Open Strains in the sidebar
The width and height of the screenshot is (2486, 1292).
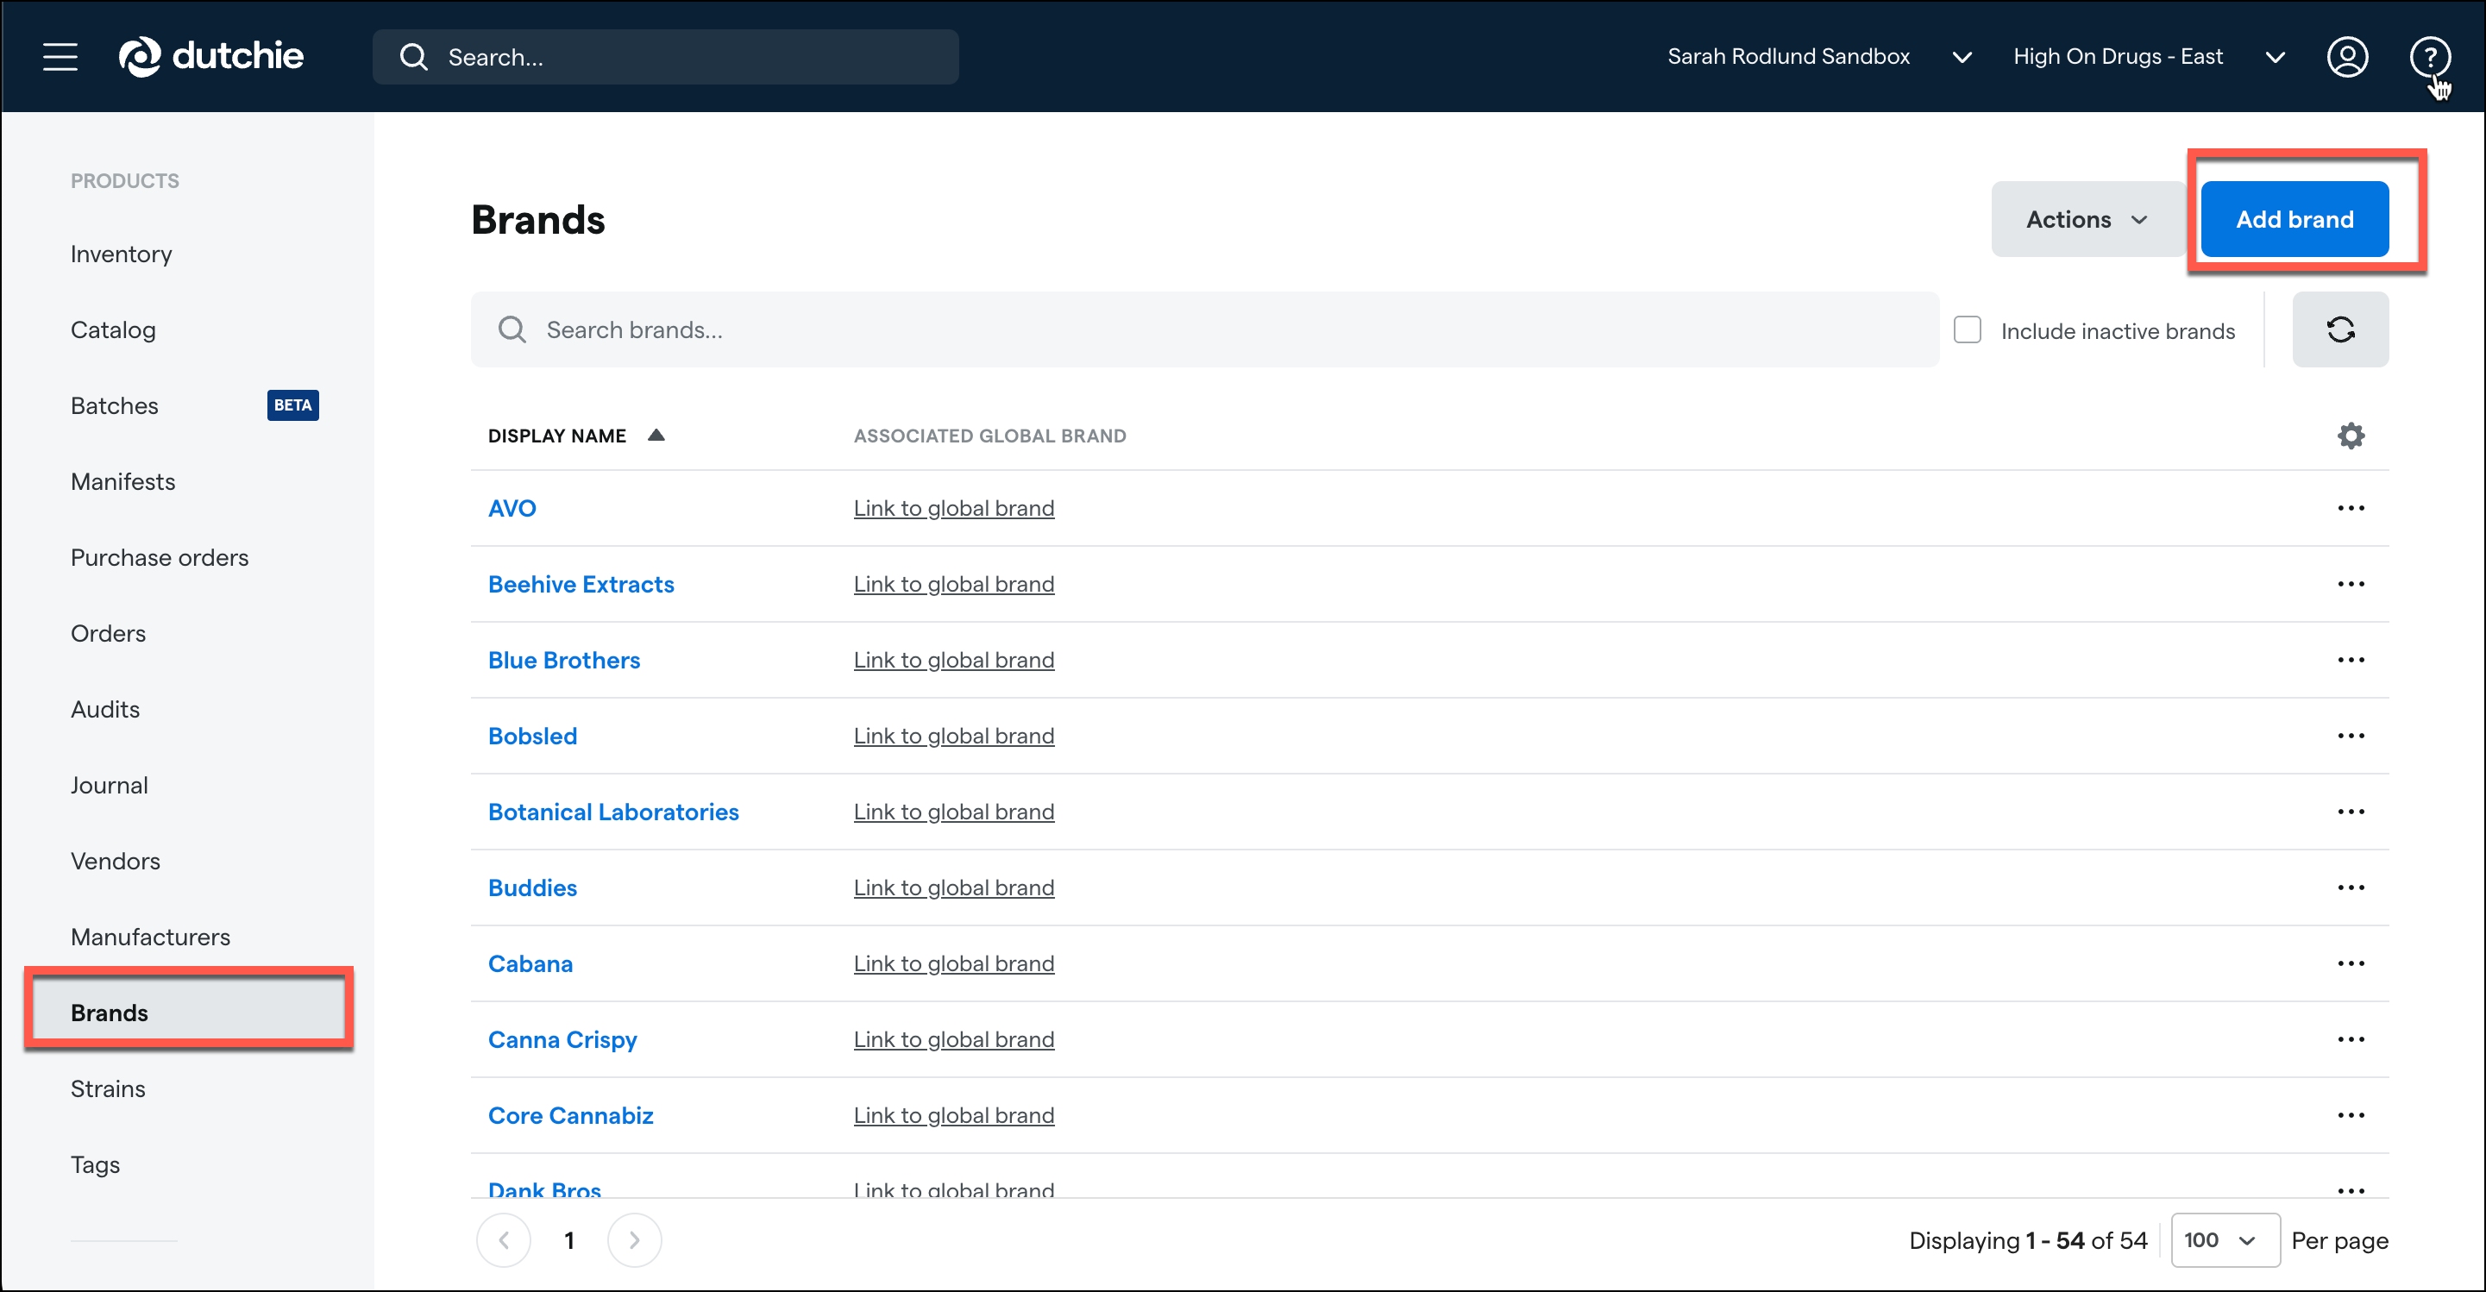(x=108, y=1089)
